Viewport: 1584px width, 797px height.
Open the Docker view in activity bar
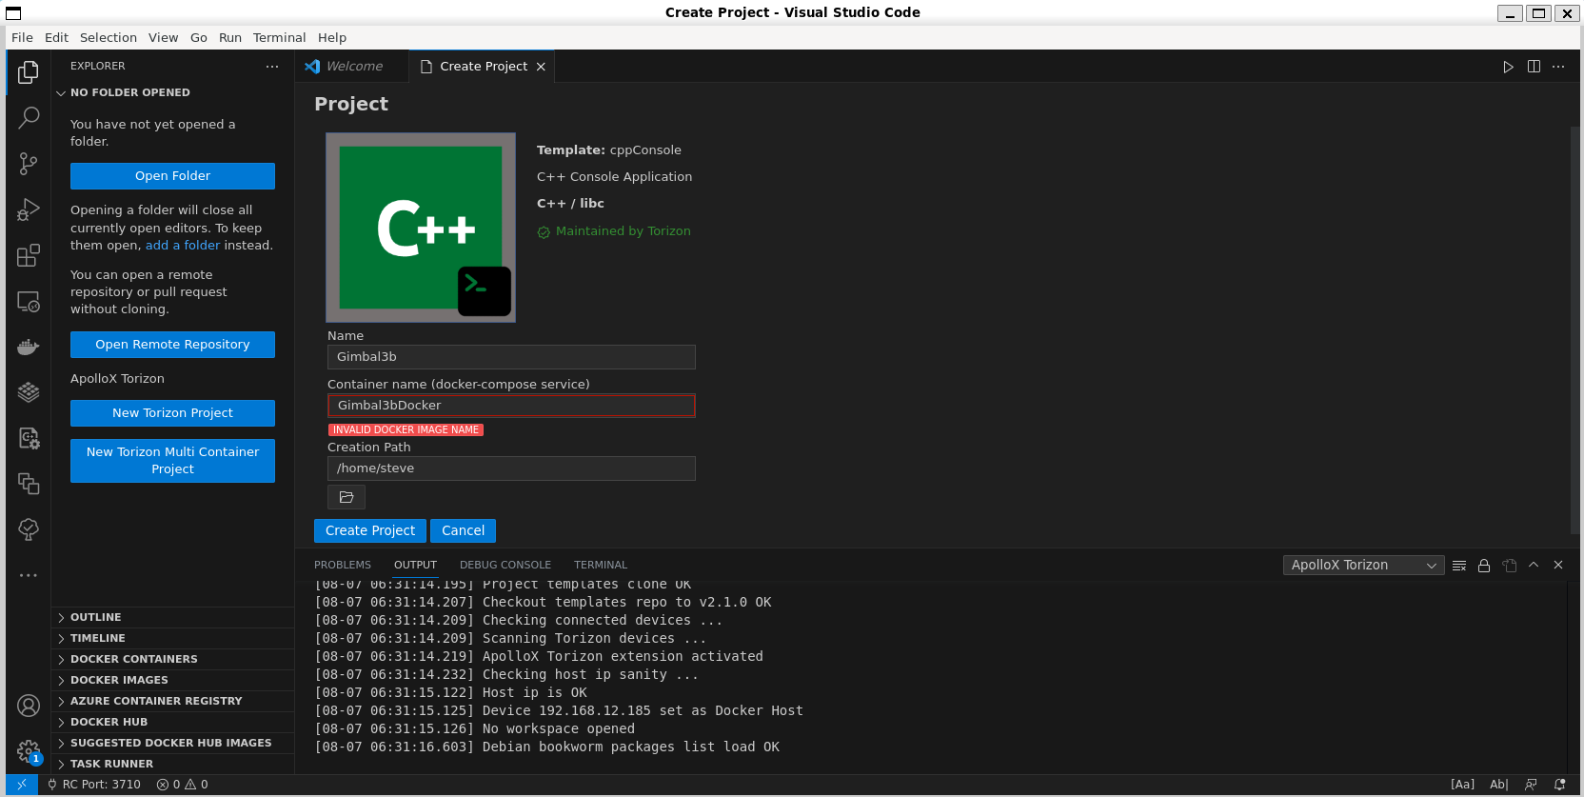(29, 347)
